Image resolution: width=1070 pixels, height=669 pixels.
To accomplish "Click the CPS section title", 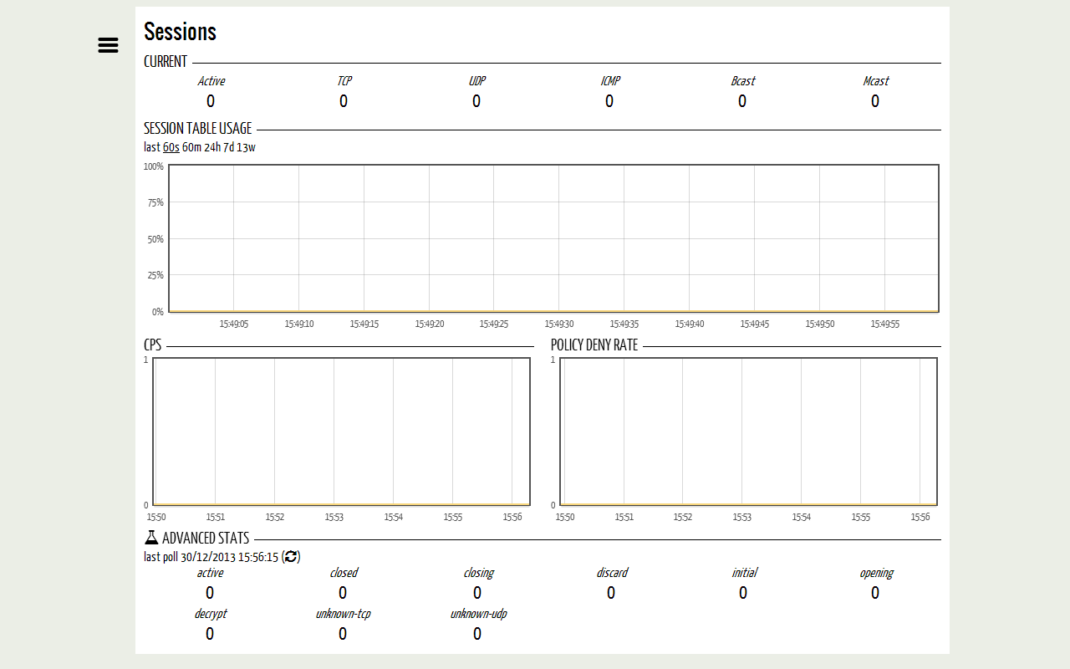I will coord(152,345).
